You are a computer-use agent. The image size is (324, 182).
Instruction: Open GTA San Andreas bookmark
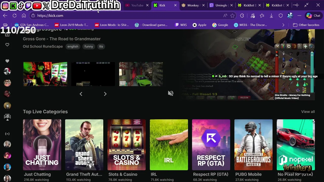tap(32, 25)
